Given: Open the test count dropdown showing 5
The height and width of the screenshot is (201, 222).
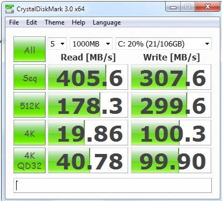Looking at the screenshot, I should (x=57, y=43).
